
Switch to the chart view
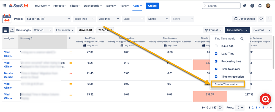[x=12, y=30]
